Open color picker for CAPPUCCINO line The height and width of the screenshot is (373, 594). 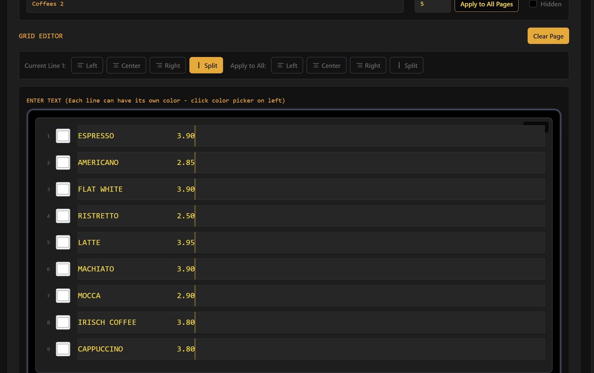coord(63,349)
